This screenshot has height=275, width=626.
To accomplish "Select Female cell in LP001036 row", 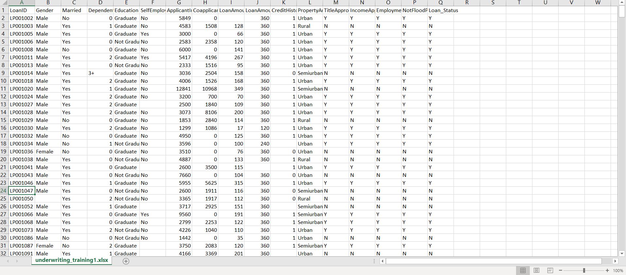I will point(48,151).
